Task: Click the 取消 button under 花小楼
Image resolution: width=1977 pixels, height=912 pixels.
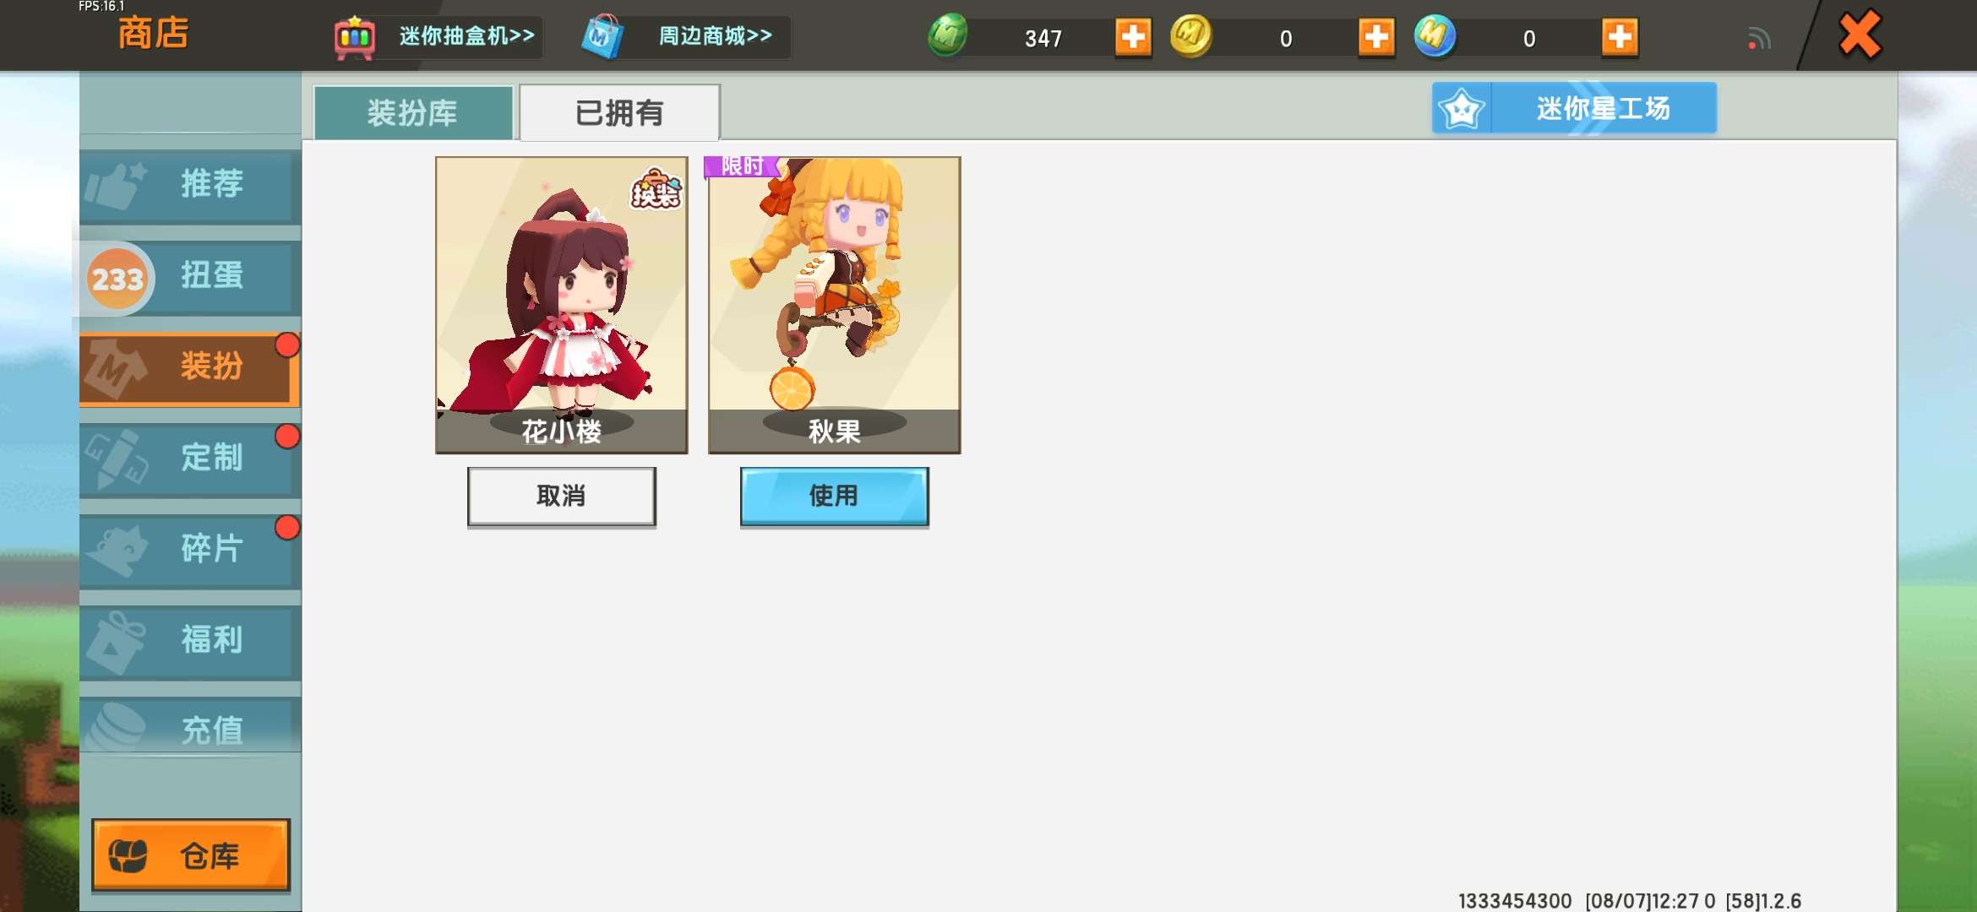Action: 562,497
